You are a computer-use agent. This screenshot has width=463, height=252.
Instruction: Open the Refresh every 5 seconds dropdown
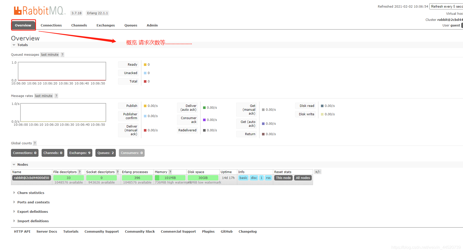pos(446,6)
